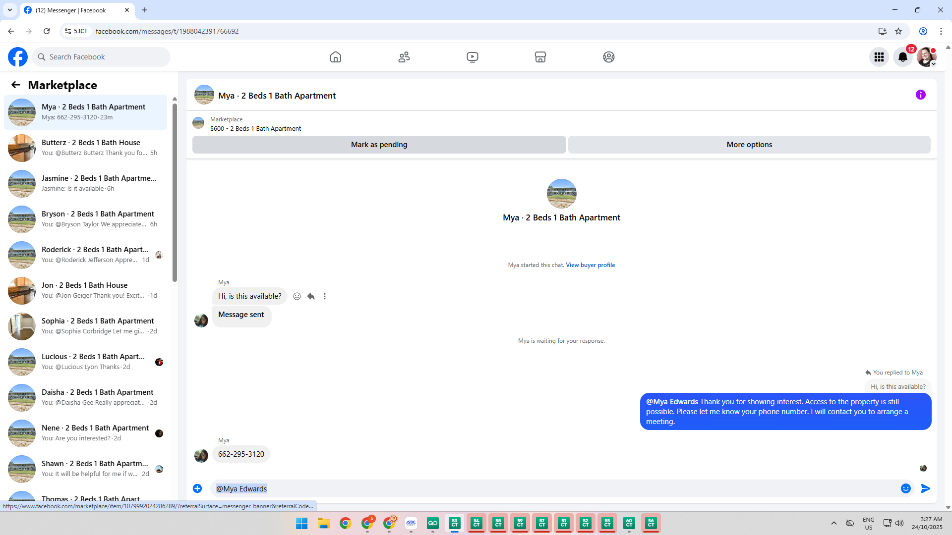952x535 pixels.
Task: Open the Facebook home logo
Action: coord(18,57)
